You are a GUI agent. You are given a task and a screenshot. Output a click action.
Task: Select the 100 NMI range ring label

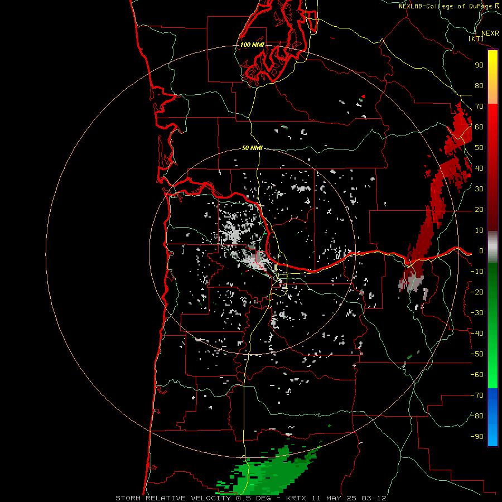252,45
